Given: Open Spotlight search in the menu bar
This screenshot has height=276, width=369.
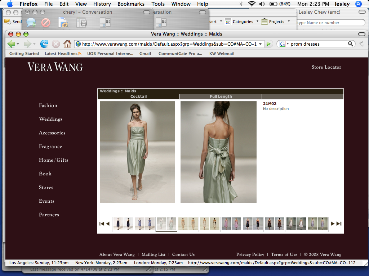Looking at the screenshot, I should pos(359,4).
